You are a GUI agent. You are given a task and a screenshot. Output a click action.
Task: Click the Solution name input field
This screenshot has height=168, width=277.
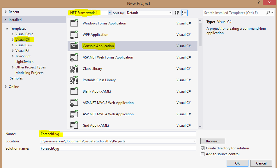[x=118, y=148]
